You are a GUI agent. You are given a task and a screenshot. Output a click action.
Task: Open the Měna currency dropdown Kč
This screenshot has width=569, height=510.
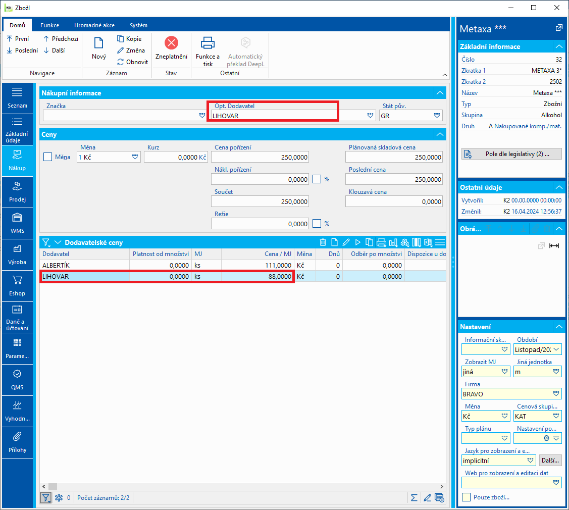(135, 157)
